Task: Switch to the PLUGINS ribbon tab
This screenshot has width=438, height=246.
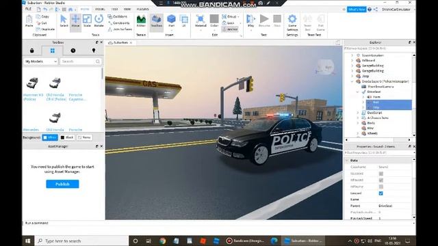Action: (x=143, y=9)
